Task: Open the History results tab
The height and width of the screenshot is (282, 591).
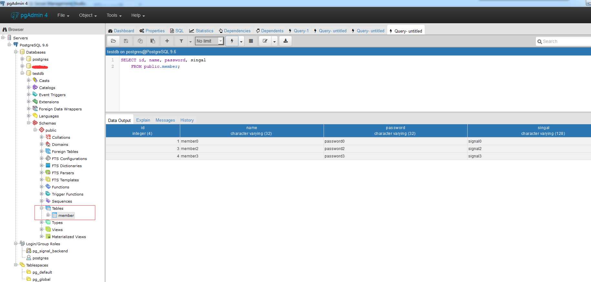Action: coord(187,120)
